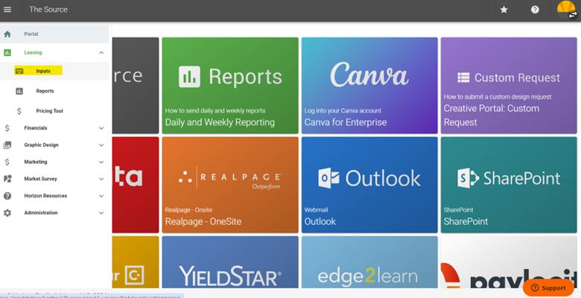Click the Canva logo
Image resolution: width=581 pixels, height=298 pixels.
coord(369,74)
